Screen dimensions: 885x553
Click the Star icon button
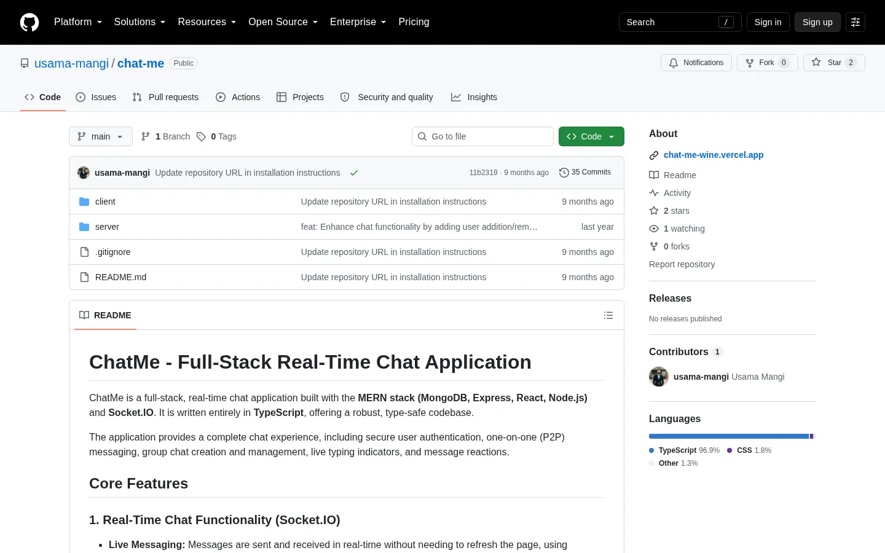834,63
